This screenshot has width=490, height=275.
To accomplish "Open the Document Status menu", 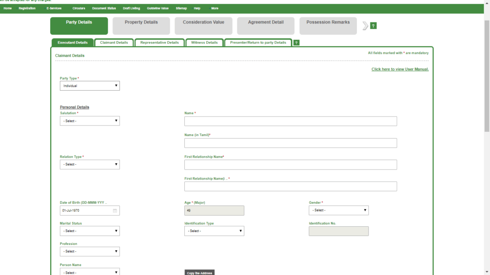I will pyautogui.click(x=104, y=9).
